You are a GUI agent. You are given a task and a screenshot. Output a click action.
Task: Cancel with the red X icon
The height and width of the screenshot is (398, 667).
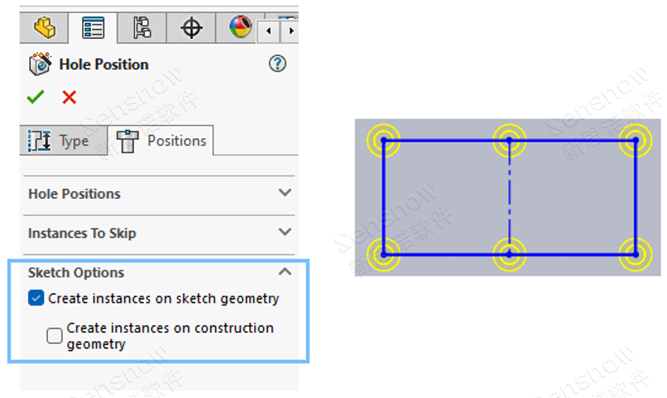[x=69, y=97]
